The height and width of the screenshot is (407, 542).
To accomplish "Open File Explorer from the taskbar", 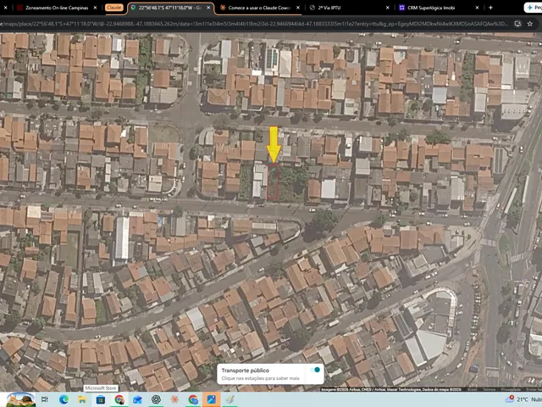I will click(82, 399).
